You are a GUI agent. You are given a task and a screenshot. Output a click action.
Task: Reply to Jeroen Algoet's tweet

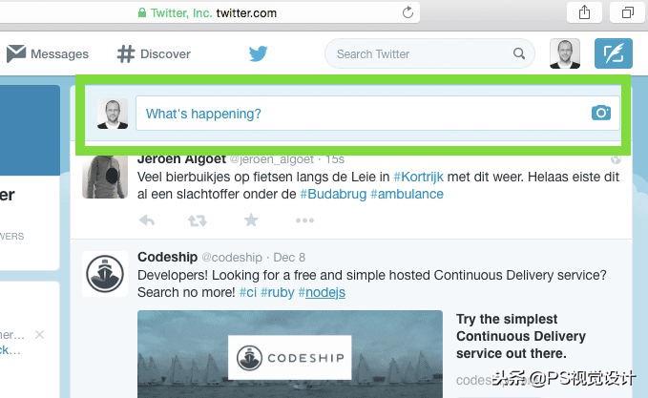[x=147, y=220]
